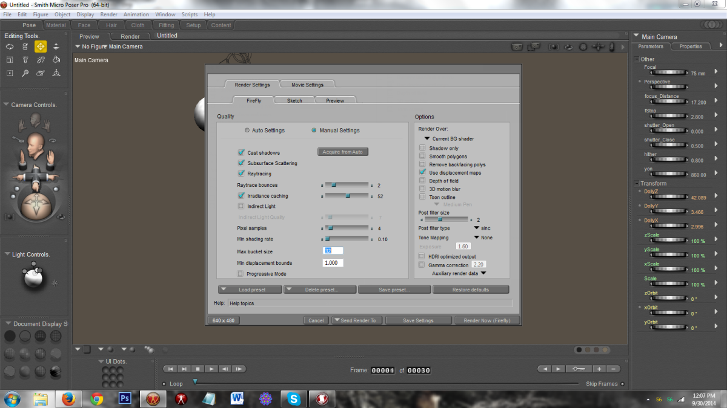Select the View Magnifier tool
The width and height of the screenshot is (727, 408).
coord(25,73)
